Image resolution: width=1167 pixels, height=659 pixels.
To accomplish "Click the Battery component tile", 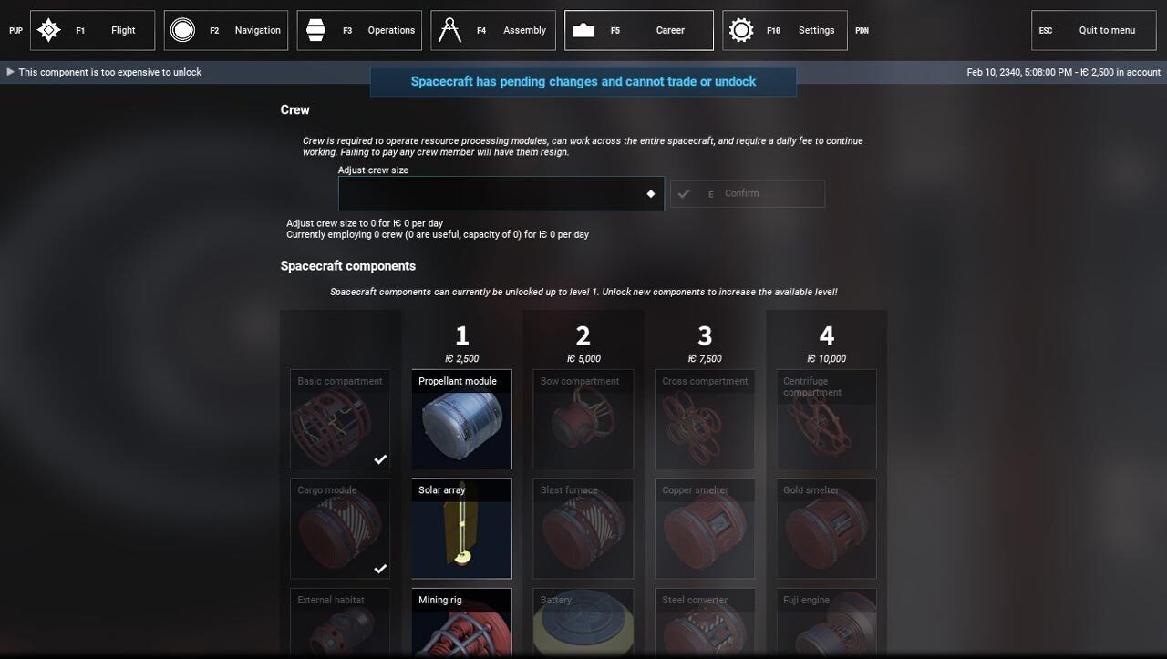I will (x=583, y=623).
